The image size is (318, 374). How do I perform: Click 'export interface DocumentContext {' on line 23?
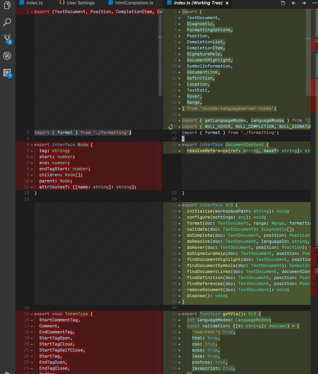tap(225, 145)
